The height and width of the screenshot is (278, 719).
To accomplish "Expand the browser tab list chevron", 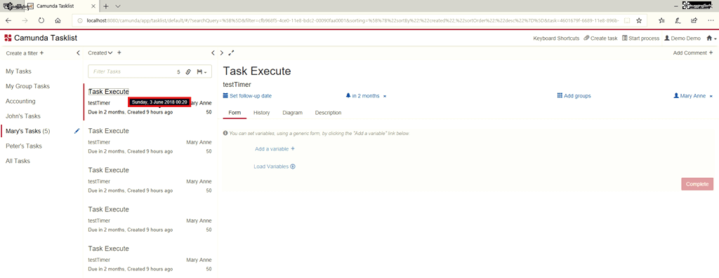I will [118, 6].
